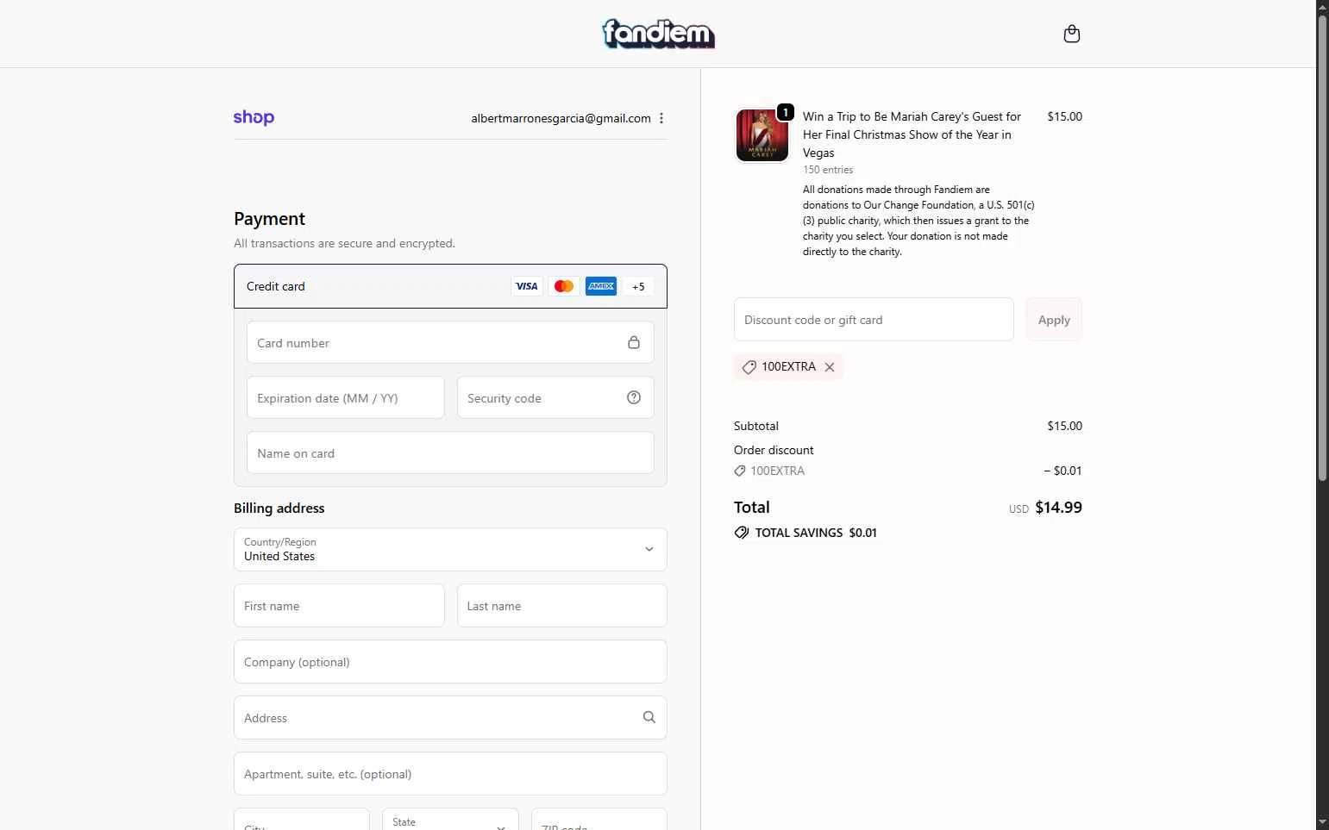Click the 150 entries text

pos(828,170)
